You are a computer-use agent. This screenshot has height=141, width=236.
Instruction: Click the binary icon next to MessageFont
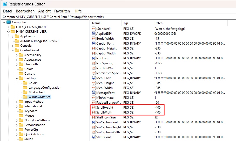(x=94, y=93)
